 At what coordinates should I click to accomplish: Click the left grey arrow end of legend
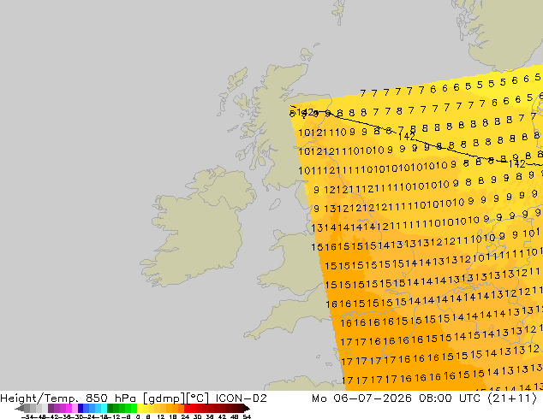20,408
